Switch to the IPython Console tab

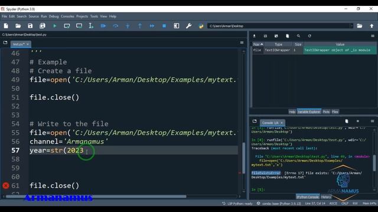tap(308, 197)
